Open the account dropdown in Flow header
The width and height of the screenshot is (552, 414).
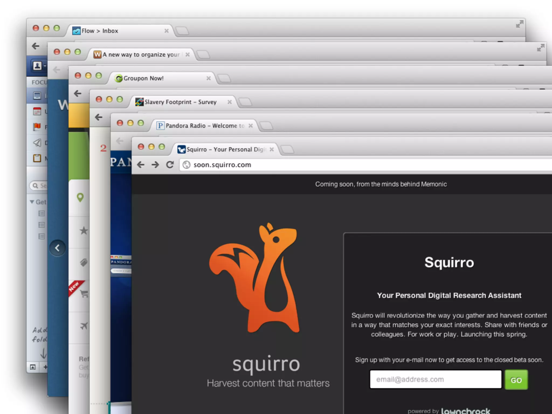coord(39,65)
